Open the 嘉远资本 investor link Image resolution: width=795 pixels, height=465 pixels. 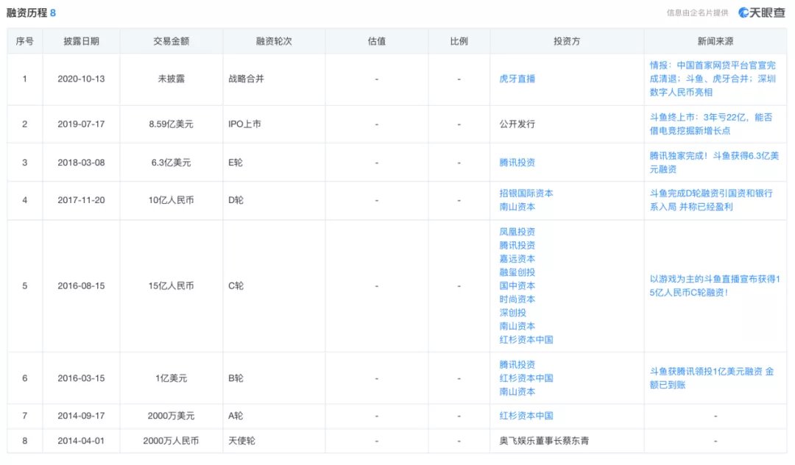click(x=517, y=259)
